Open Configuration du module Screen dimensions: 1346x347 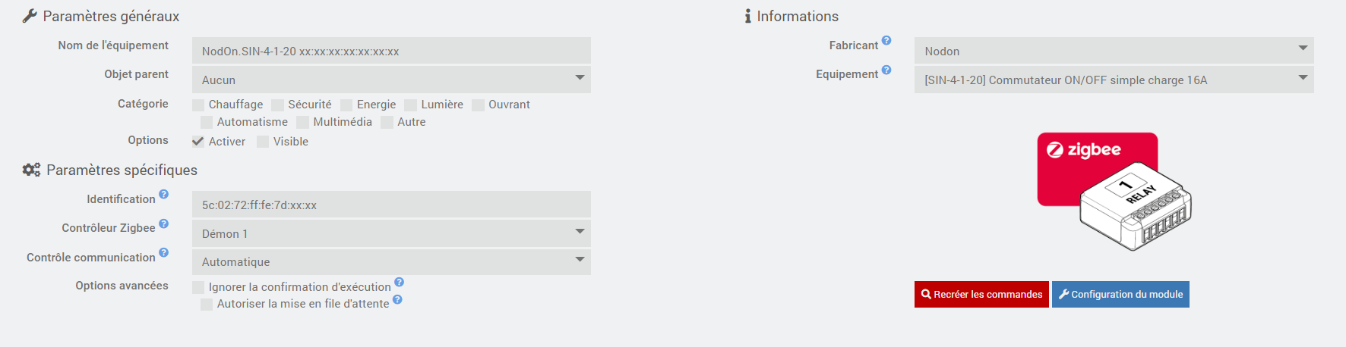point(1120,295)
